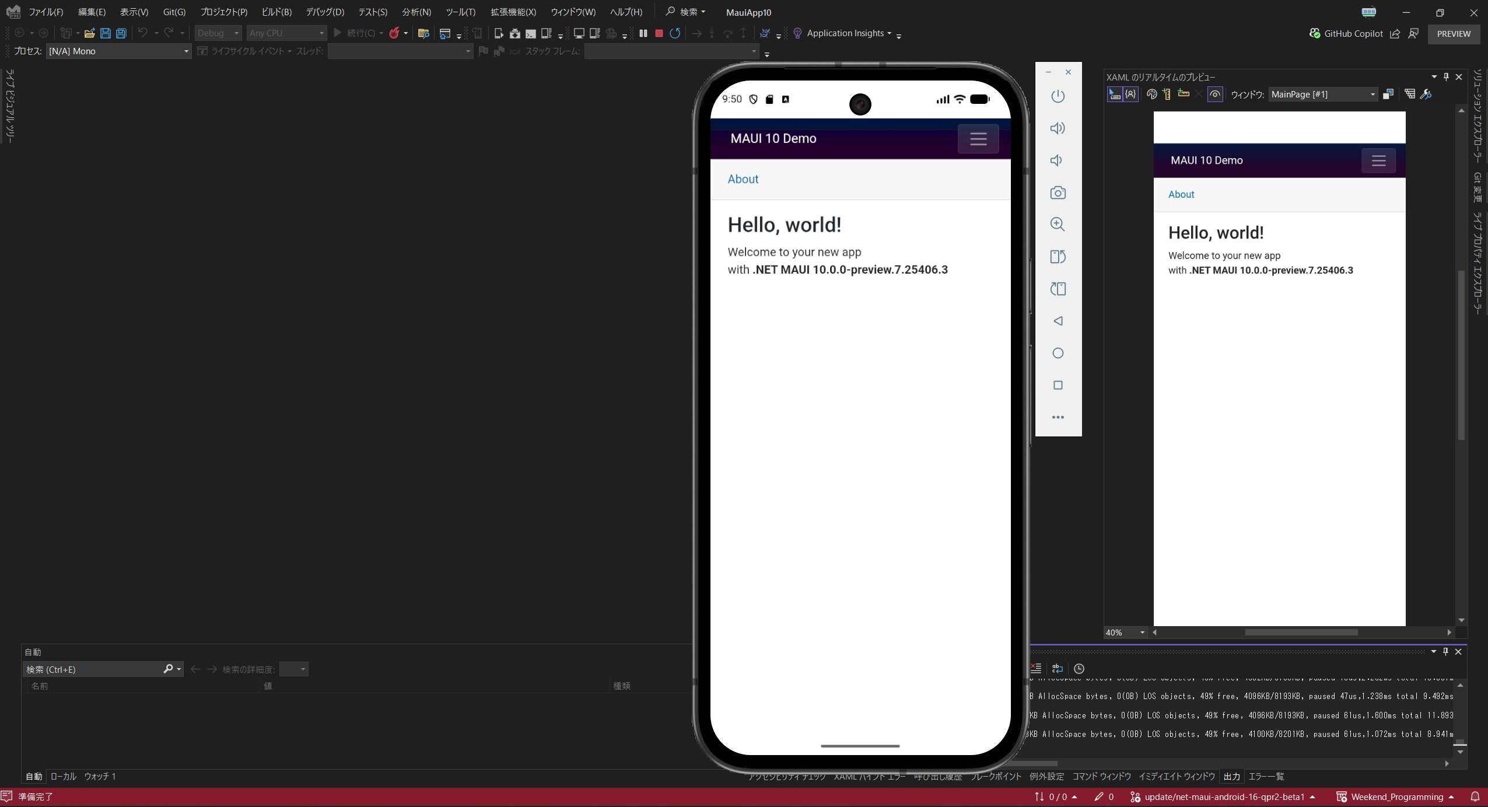Raise the emulator volume
1488x807 pixels.
click(1058, 128)
